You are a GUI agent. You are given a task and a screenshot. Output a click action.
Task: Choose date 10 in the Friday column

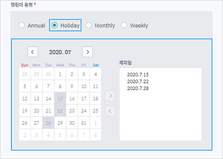coord(84,86)
